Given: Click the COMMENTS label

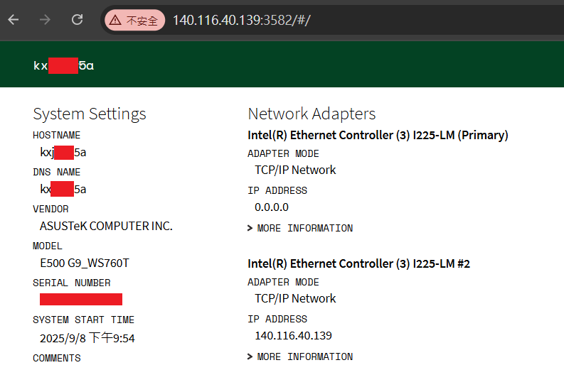Looking at the screenshot, I should (x=57, y=358).
